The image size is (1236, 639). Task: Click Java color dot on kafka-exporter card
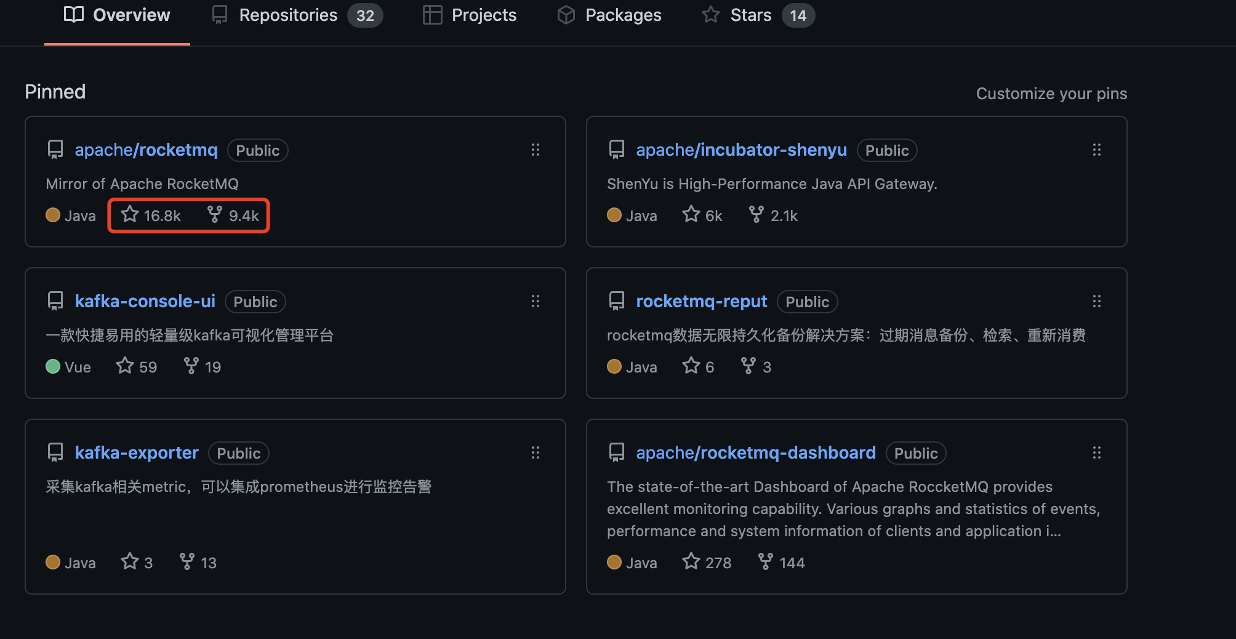point(53,562)
